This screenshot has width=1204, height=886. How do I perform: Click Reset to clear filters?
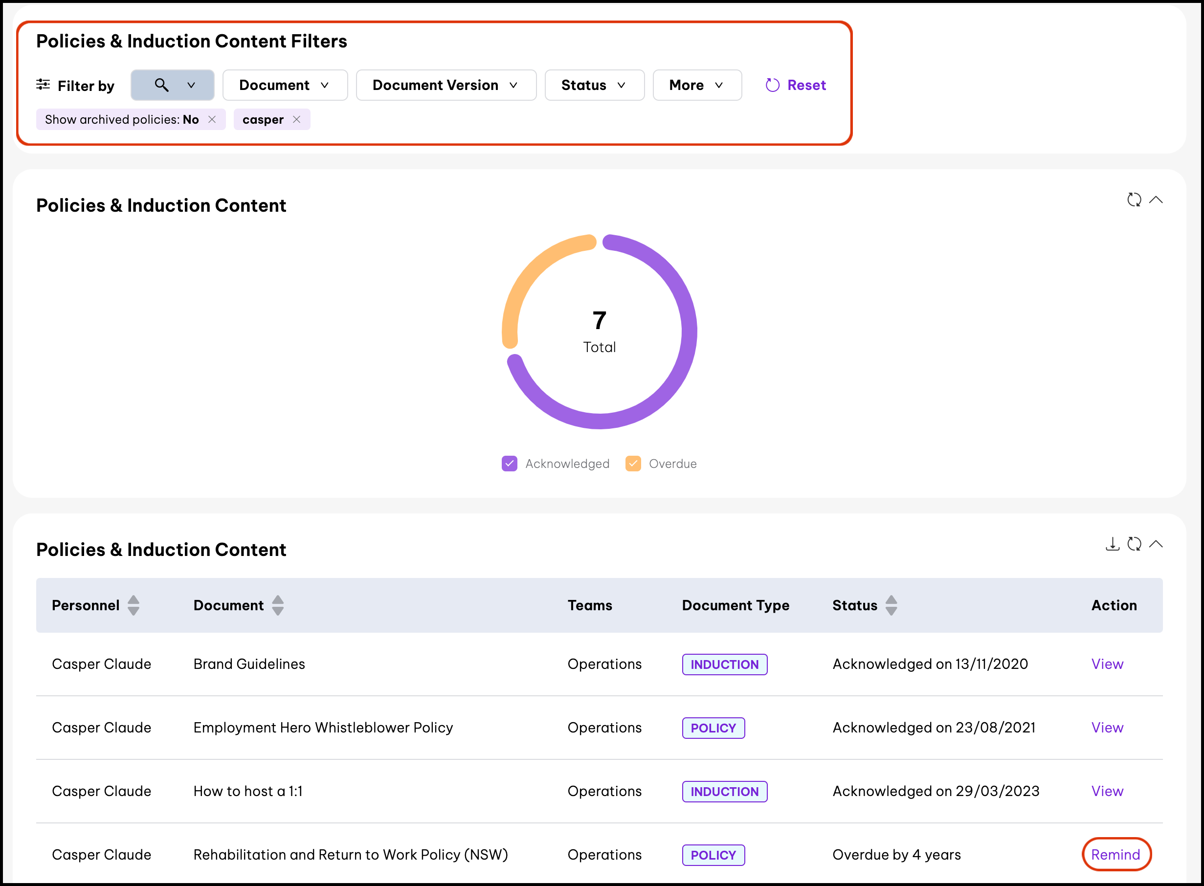(796, 85)
